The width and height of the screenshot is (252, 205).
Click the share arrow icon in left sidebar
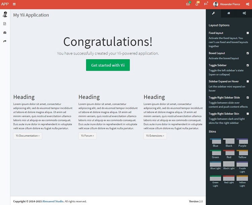click(x=5, y=41)
